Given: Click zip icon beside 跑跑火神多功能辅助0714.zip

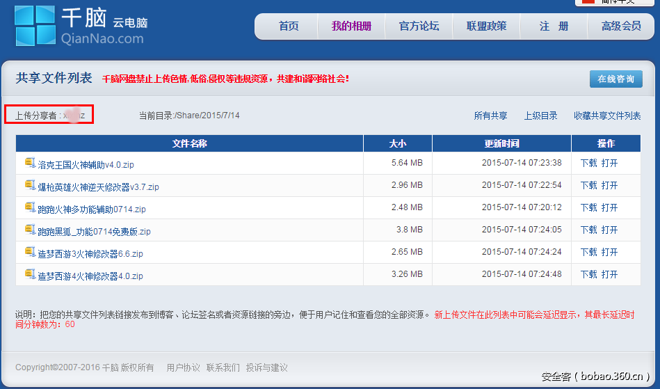Looking at the screenshot, I should click(30, 207).
